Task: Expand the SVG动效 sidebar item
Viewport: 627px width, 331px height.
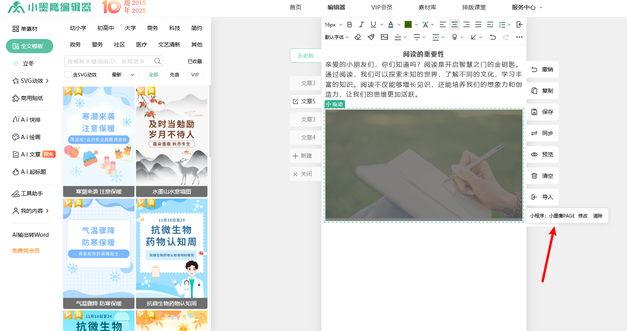Action: click(x=31, y=81)
